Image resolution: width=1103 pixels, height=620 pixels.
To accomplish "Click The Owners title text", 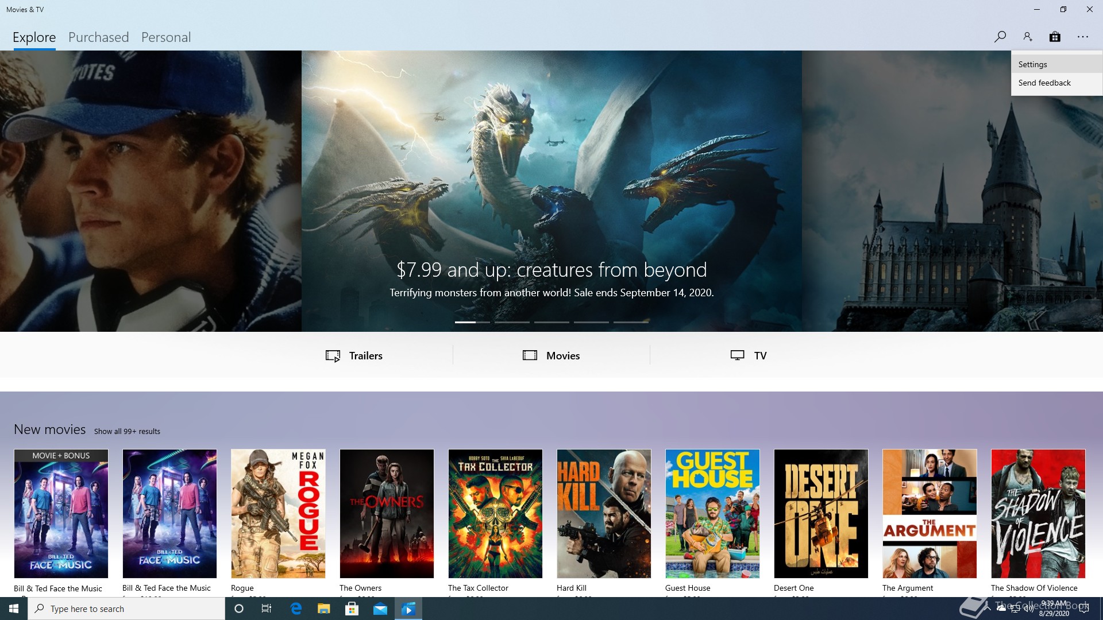I will tap(360, 588).
